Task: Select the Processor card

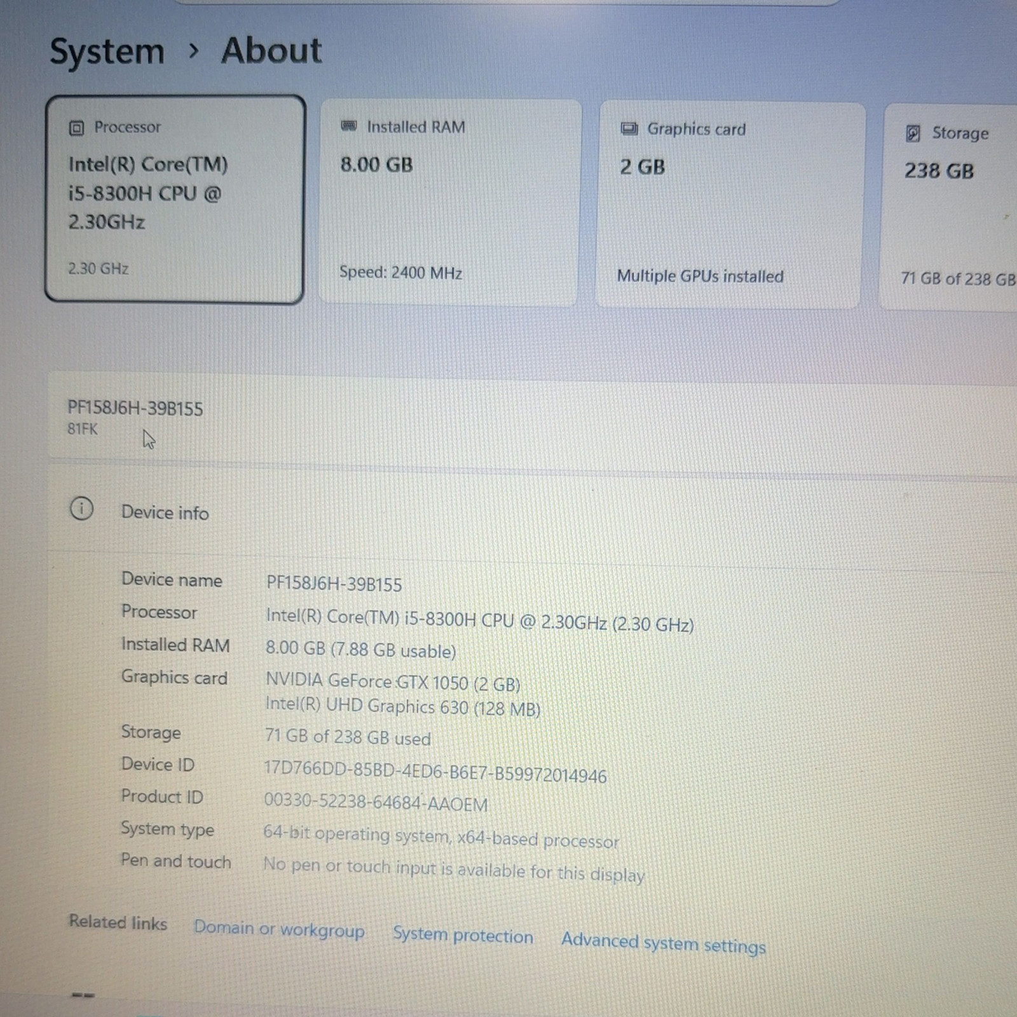Action: [x=175, y=200]
